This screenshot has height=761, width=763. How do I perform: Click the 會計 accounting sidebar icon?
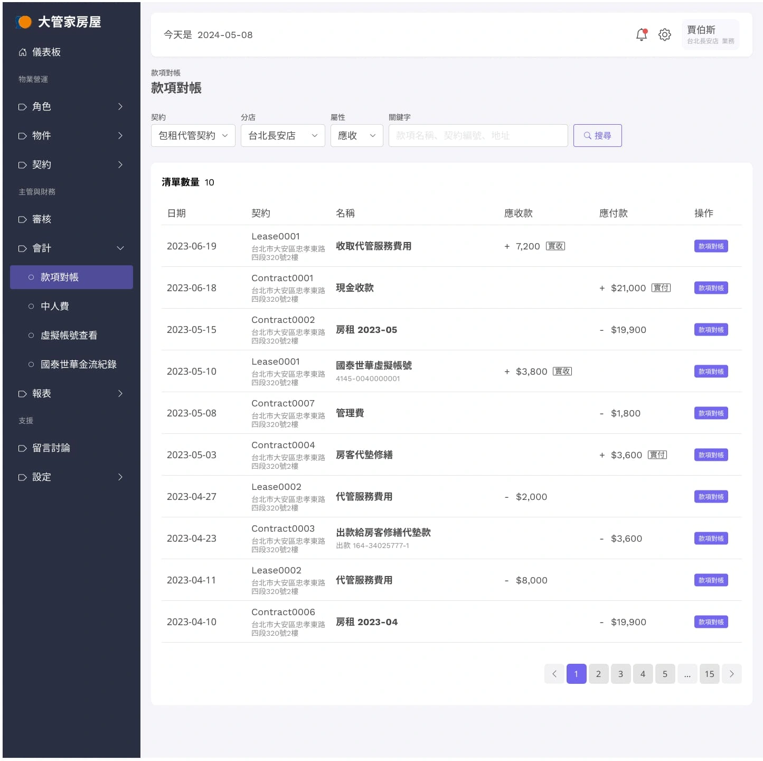22,248
